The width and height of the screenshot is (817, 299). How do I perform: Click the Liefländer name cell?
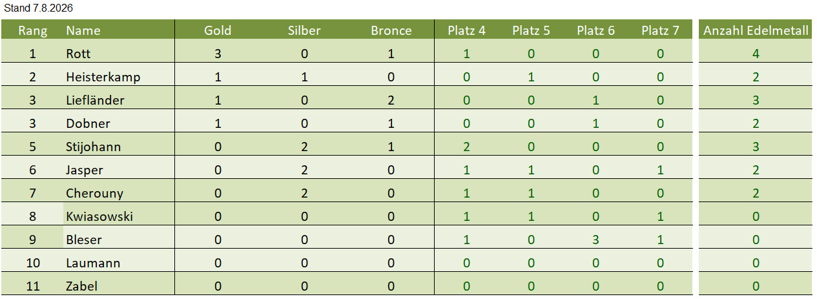pyautogui.click(x=119, y=100)
